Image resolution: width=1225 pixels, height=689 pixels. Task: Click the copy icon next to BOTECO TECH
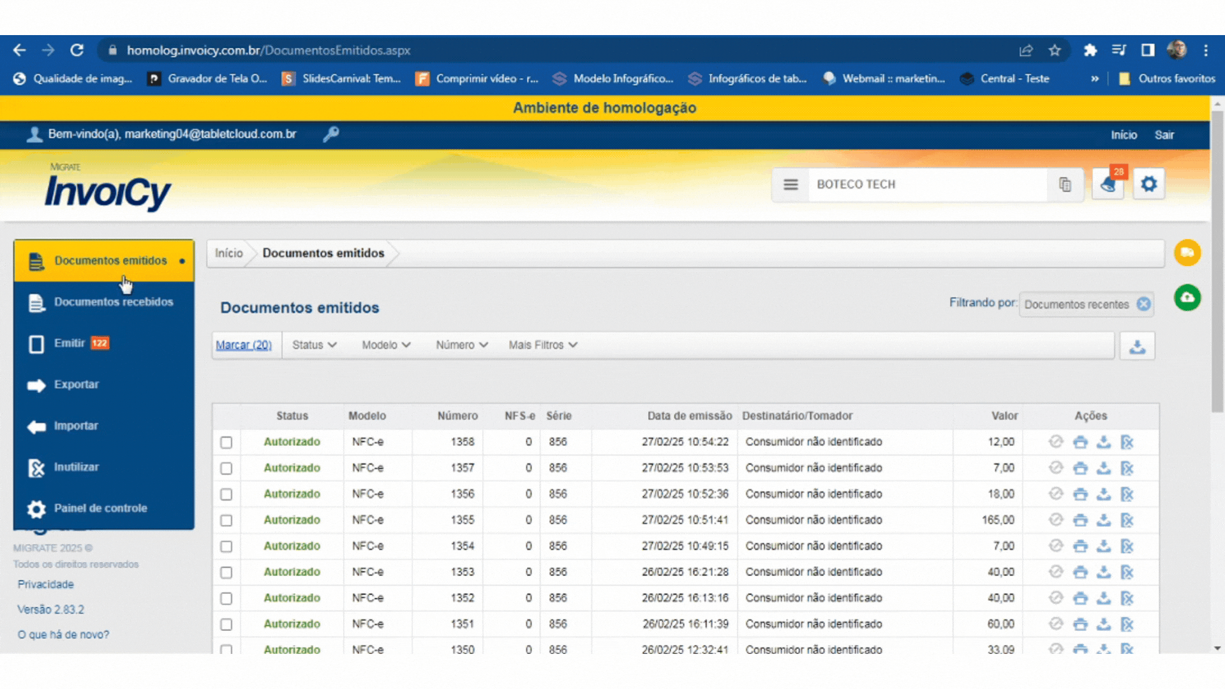click(1065, 184)
